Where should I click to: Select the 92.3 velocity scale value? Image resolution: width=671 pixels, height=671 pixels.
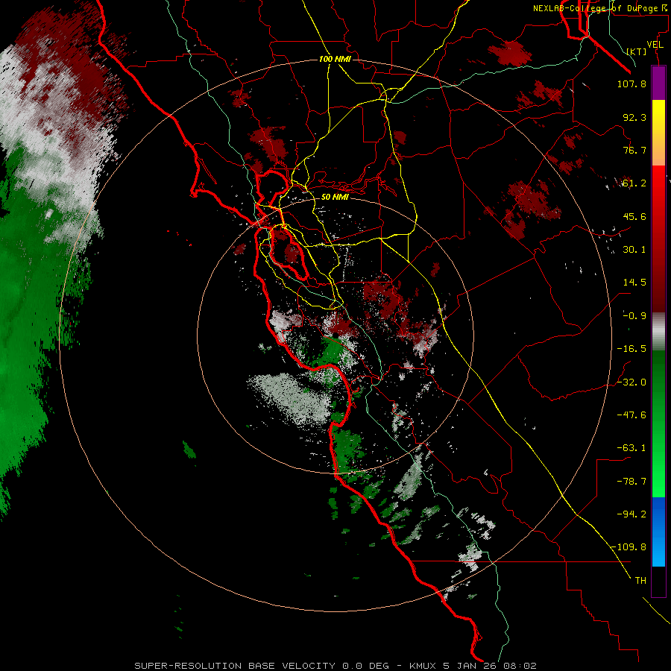[634, 117]
